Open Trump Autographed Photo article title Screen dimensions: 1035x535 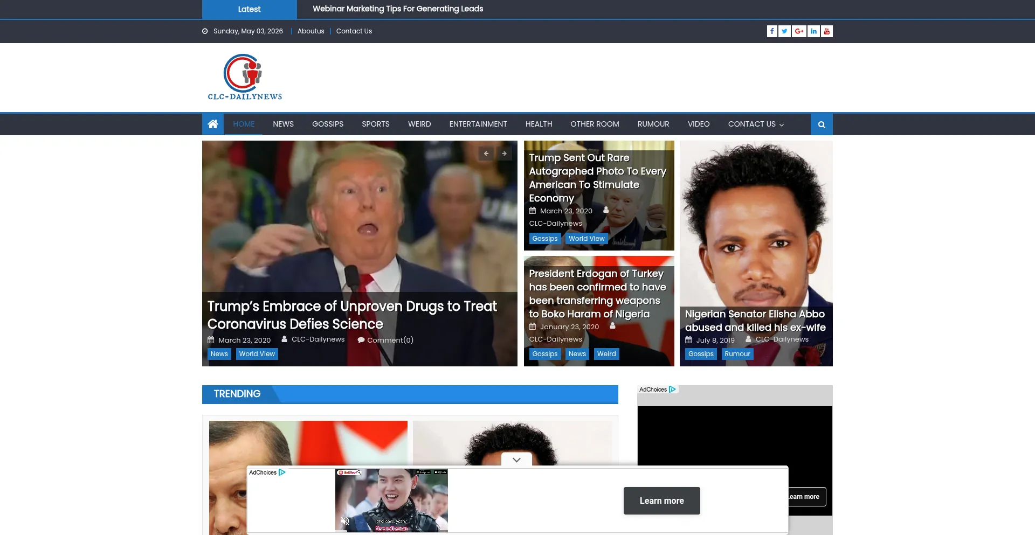tap(597, 178)
